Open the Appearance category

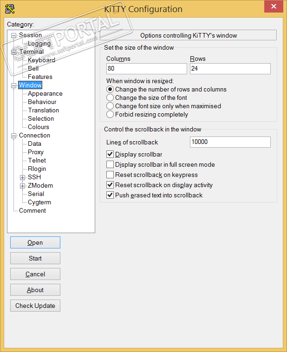[x=45, y=94]
